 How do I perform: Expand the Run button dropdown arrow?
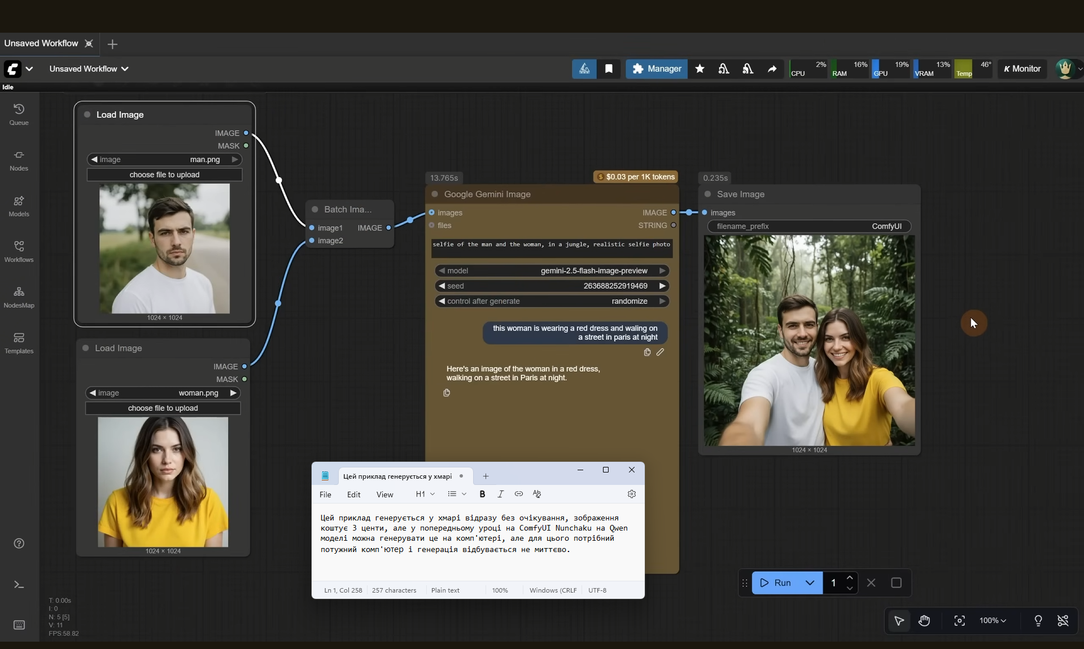click(x=810, y=583)
